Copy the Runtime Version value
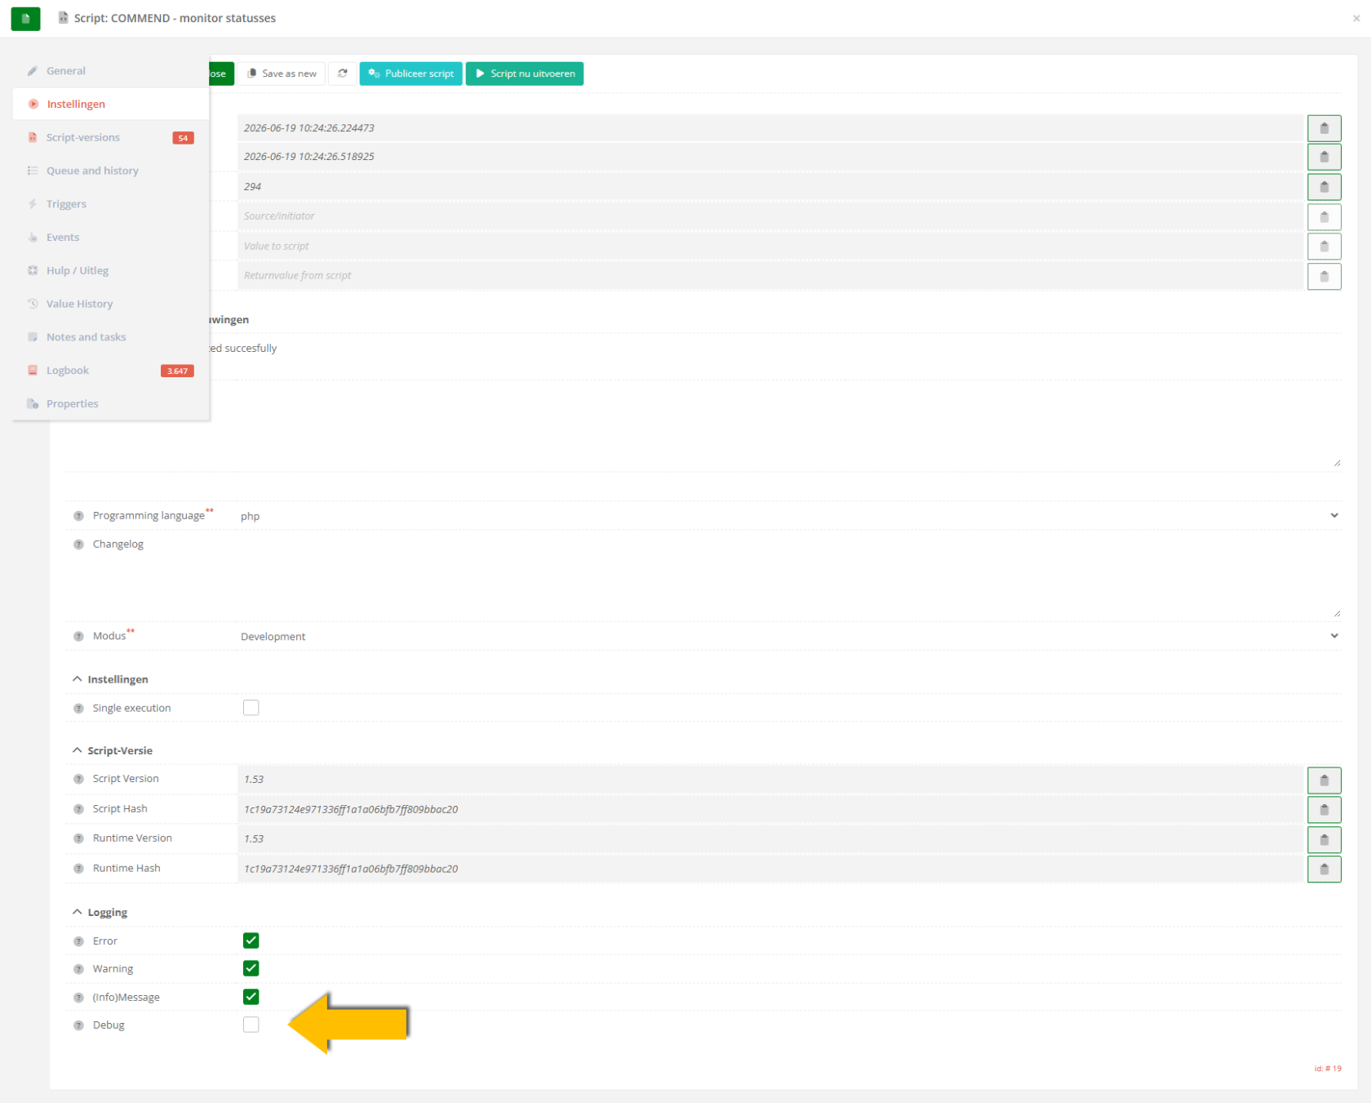 tap(1324, 839)
